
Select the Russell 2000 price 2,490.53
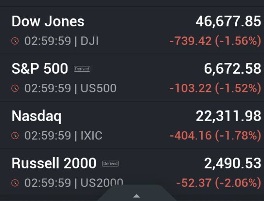point(233,163)
